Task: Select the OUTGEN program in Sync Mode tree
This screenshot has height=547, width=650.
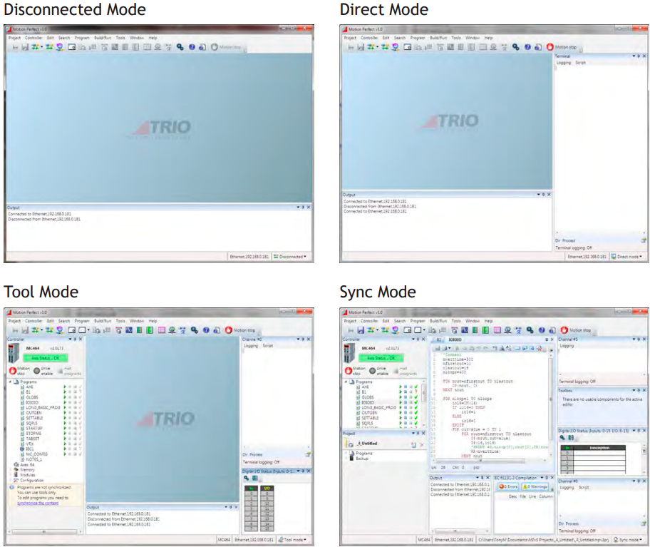Action: [369, 413]
